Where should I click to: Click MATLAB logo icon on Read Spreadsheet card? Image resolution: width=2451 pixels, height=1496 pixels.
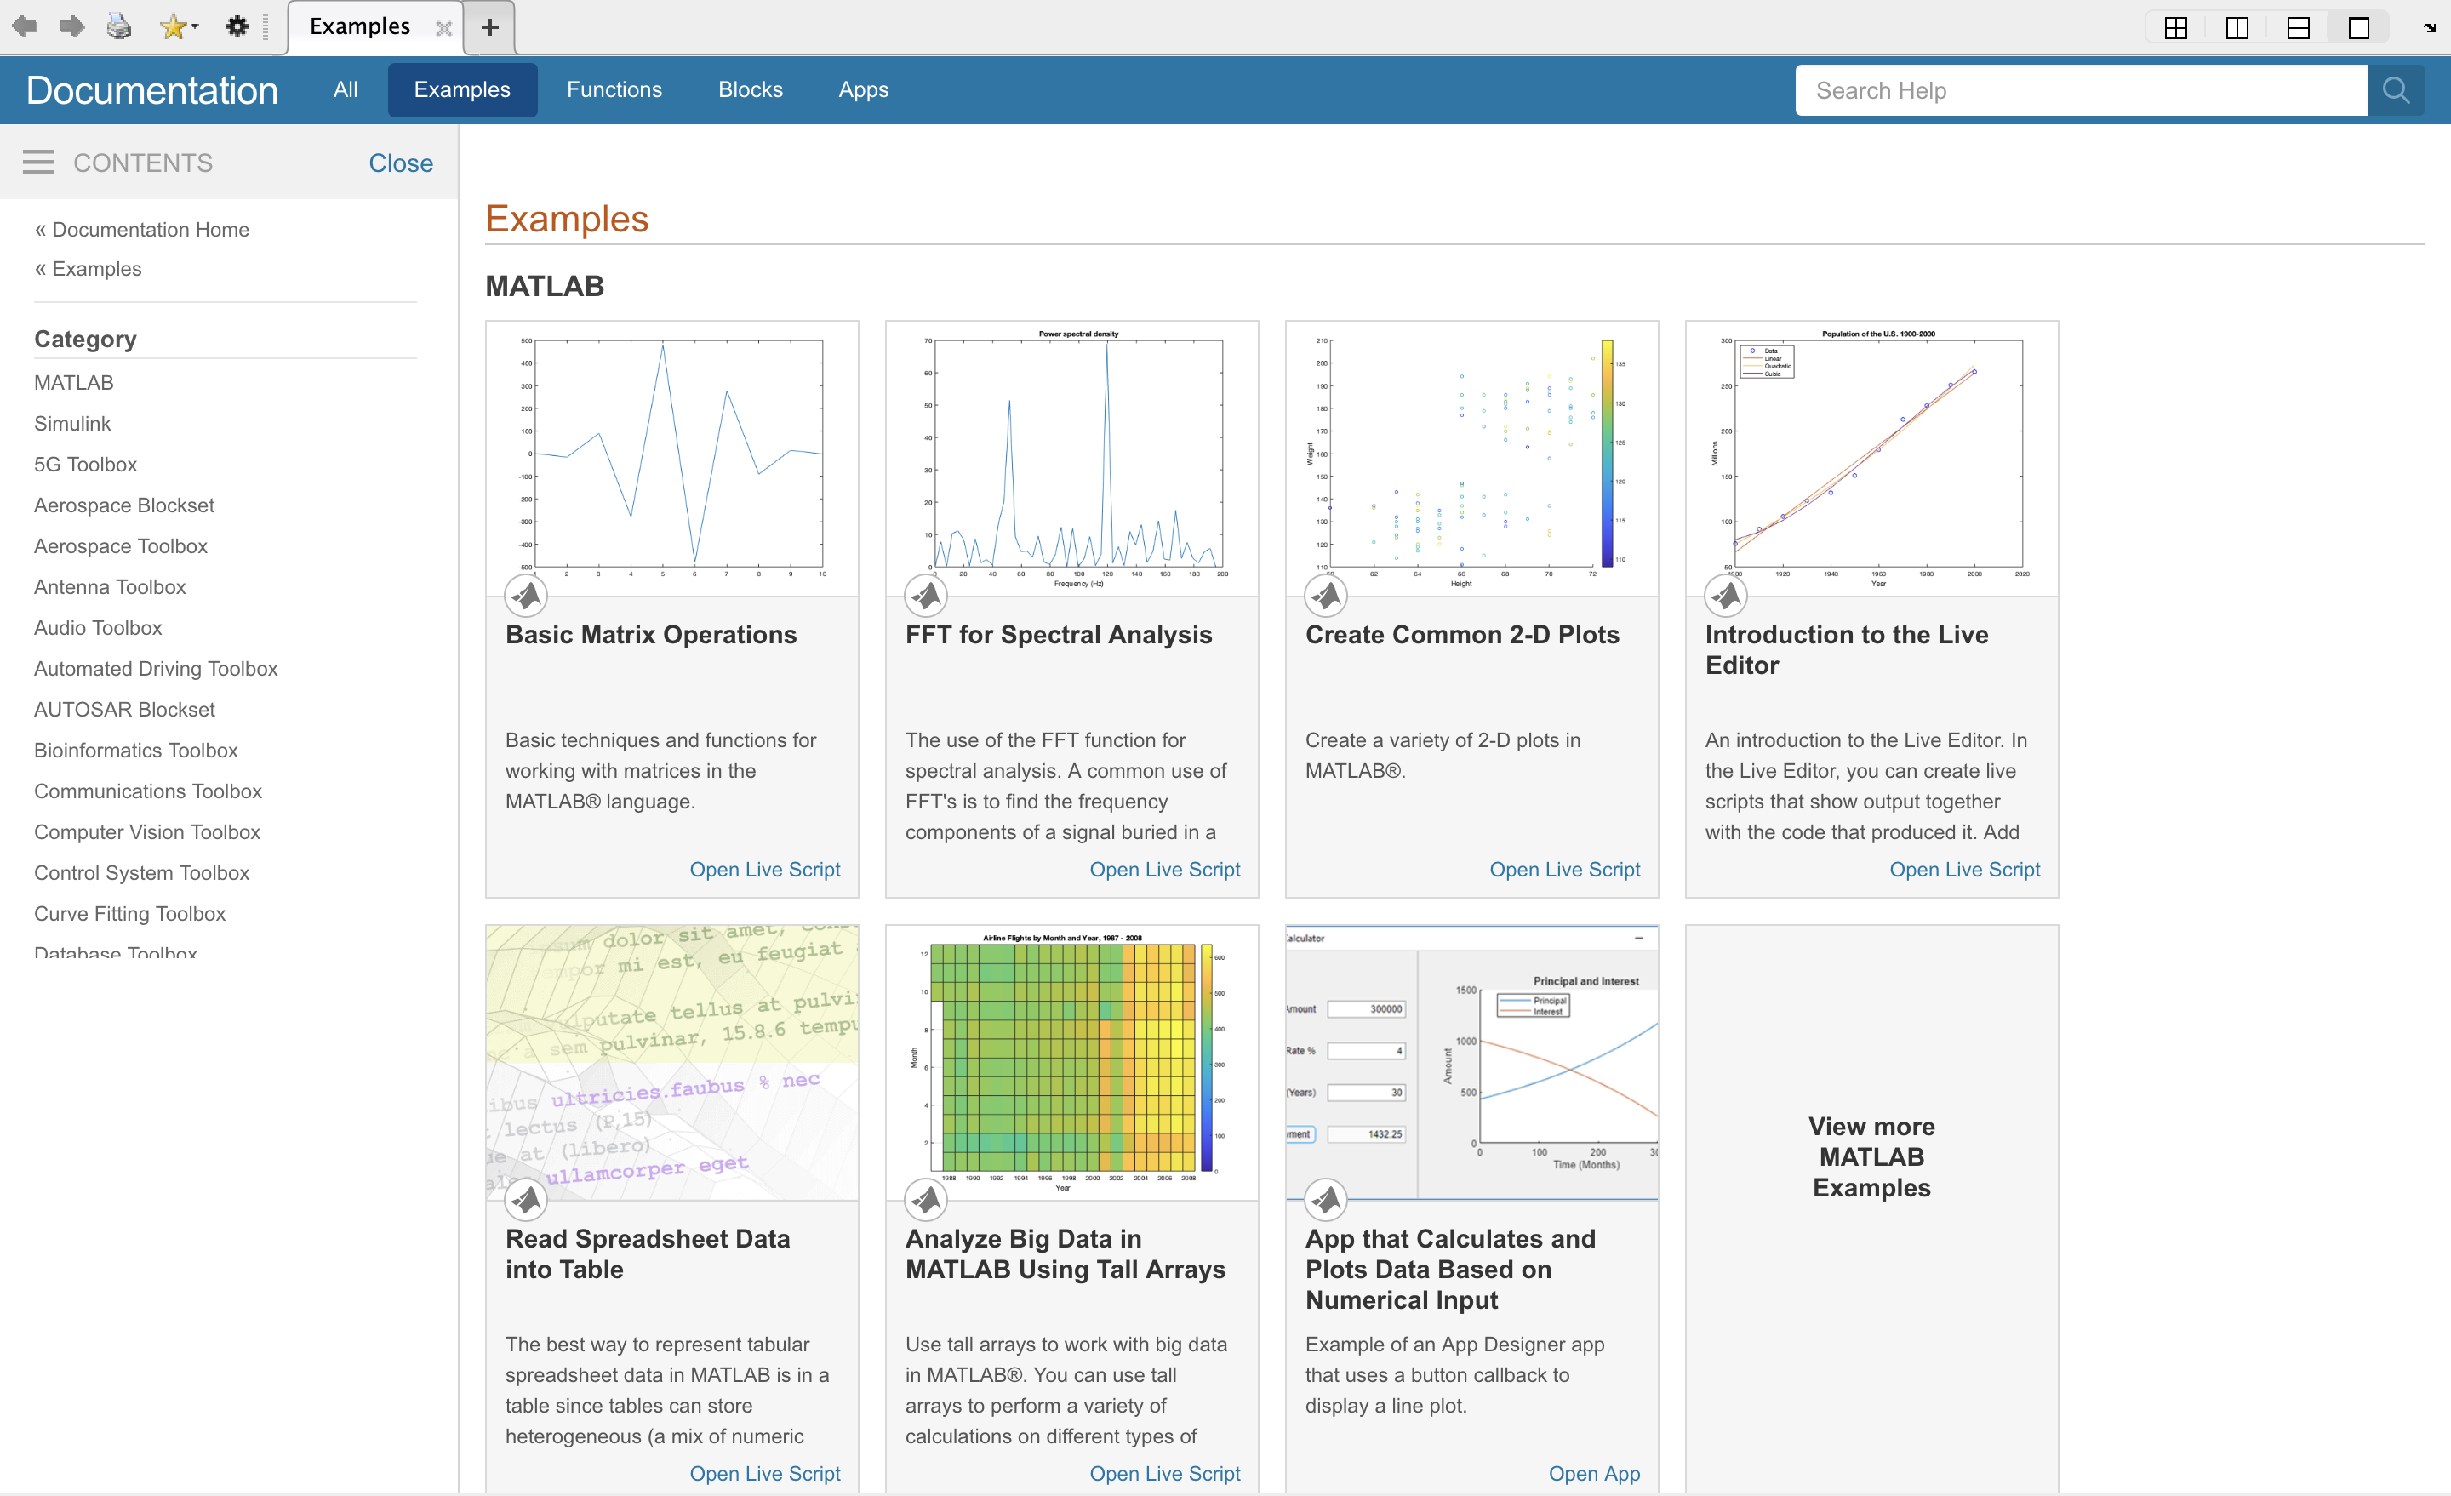525,1200
